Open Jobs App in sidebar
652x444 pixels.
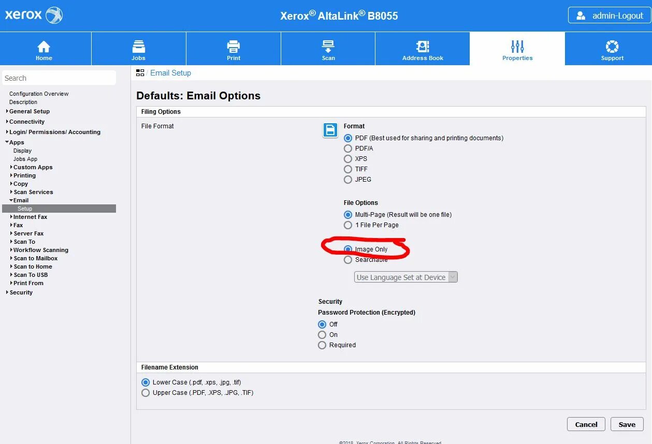pos(25,159)
